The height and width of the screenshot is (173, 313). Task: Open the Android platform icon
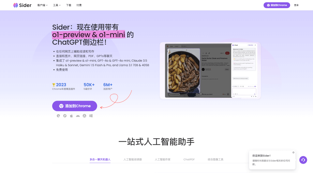click(78, 116)
